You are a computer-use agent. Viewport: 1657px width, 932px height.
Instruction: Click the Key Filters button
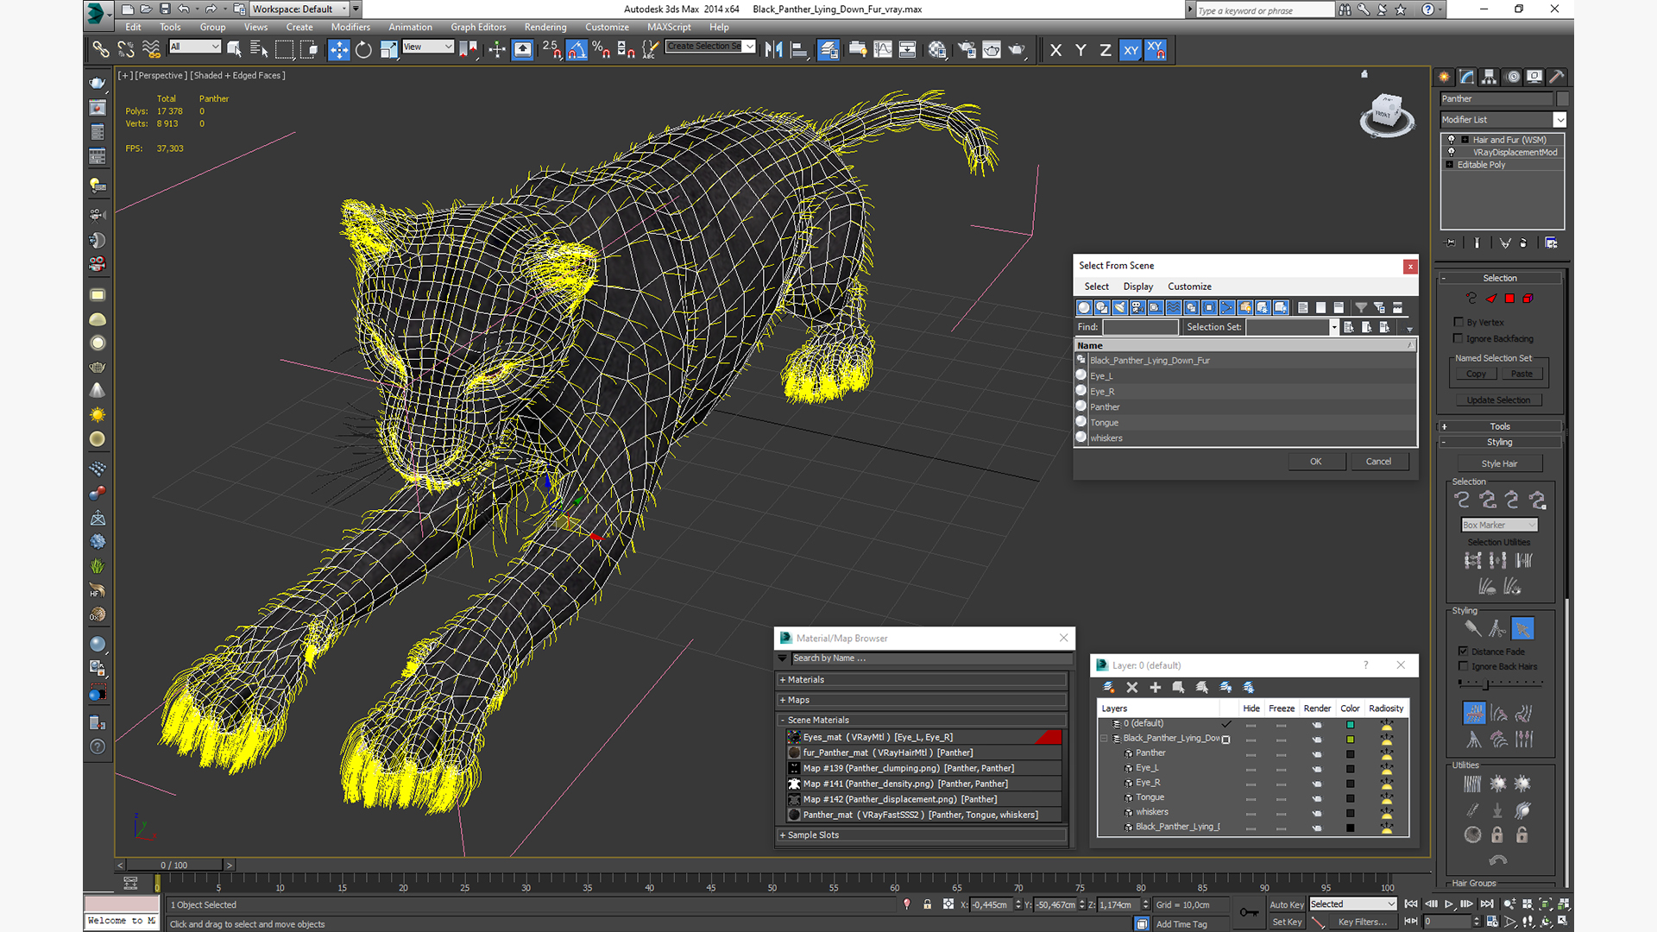pyautogui.click(x=1362, y=922)
